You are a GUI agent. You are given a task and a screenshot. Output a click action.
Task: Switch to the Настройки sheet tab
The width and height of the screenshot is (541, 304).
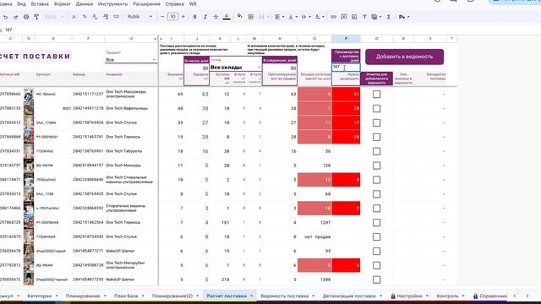(x=409, y=296)
